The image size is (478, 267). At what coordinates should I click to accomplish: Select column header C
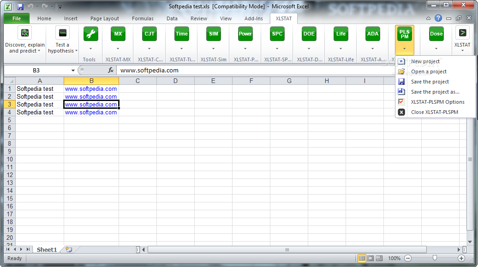[137, 81]
